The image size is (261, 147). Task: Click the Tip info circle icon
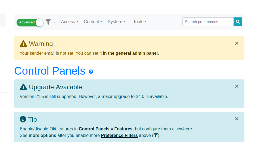23,119
